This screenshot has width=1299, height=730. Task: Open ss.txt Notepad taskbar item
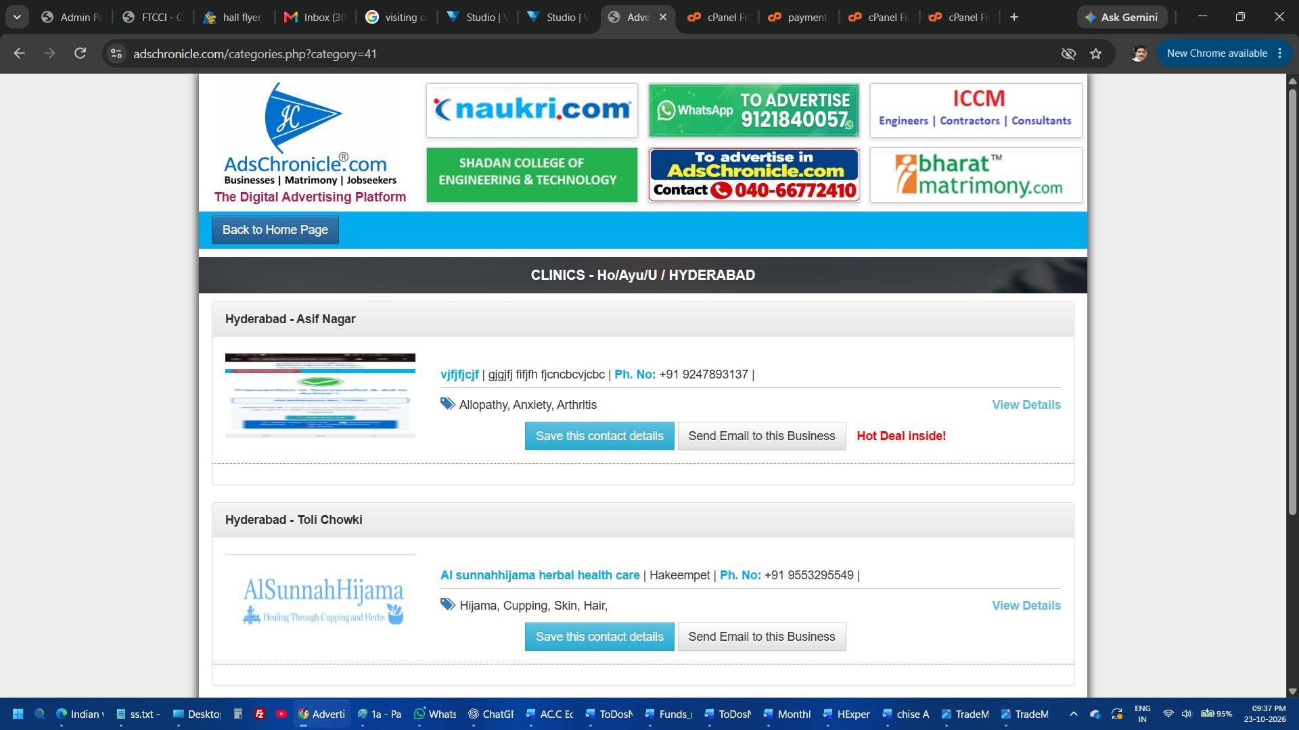coord(139,714)
